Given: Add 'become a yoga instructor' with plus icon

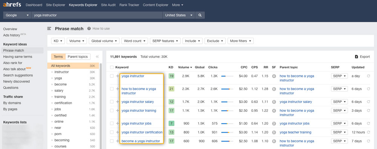Looking at the screenshot, I should 117,141.
